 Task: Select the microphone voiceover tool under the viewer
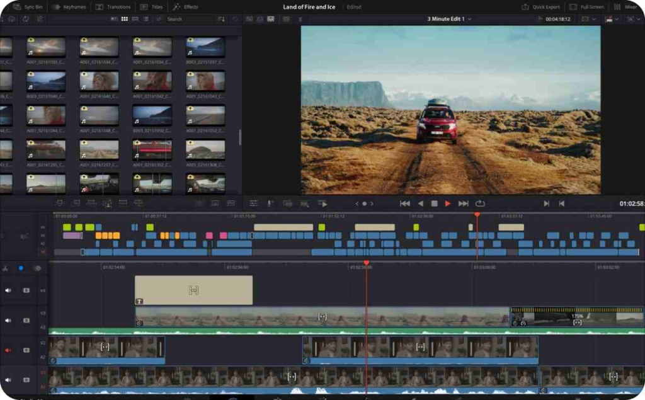pyautogui.click(x=269, y=203)
